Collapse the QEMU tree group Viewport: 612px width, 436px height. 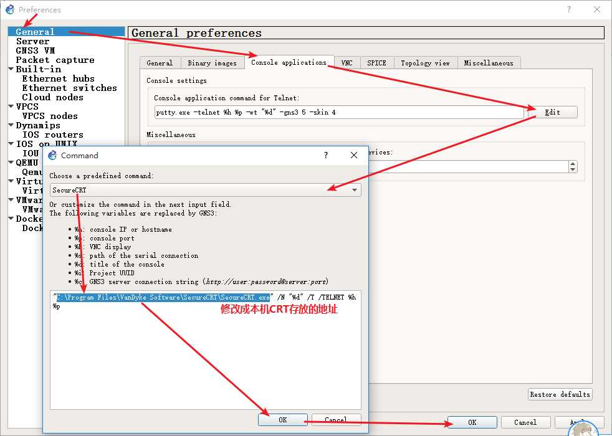11,163
